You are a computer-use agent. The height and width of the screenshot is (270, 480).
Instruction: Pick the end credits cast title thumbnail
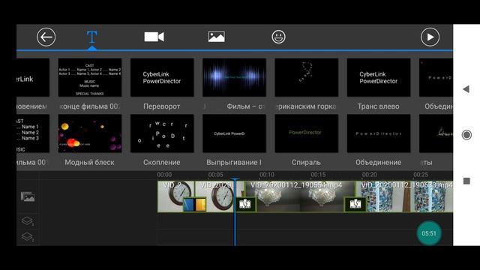coord(90,77)
